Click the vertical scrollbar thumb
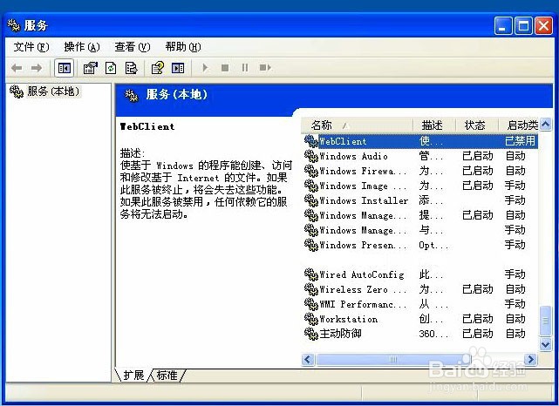The height and width of the screenshot is (406, 559). tap(545, 321)
